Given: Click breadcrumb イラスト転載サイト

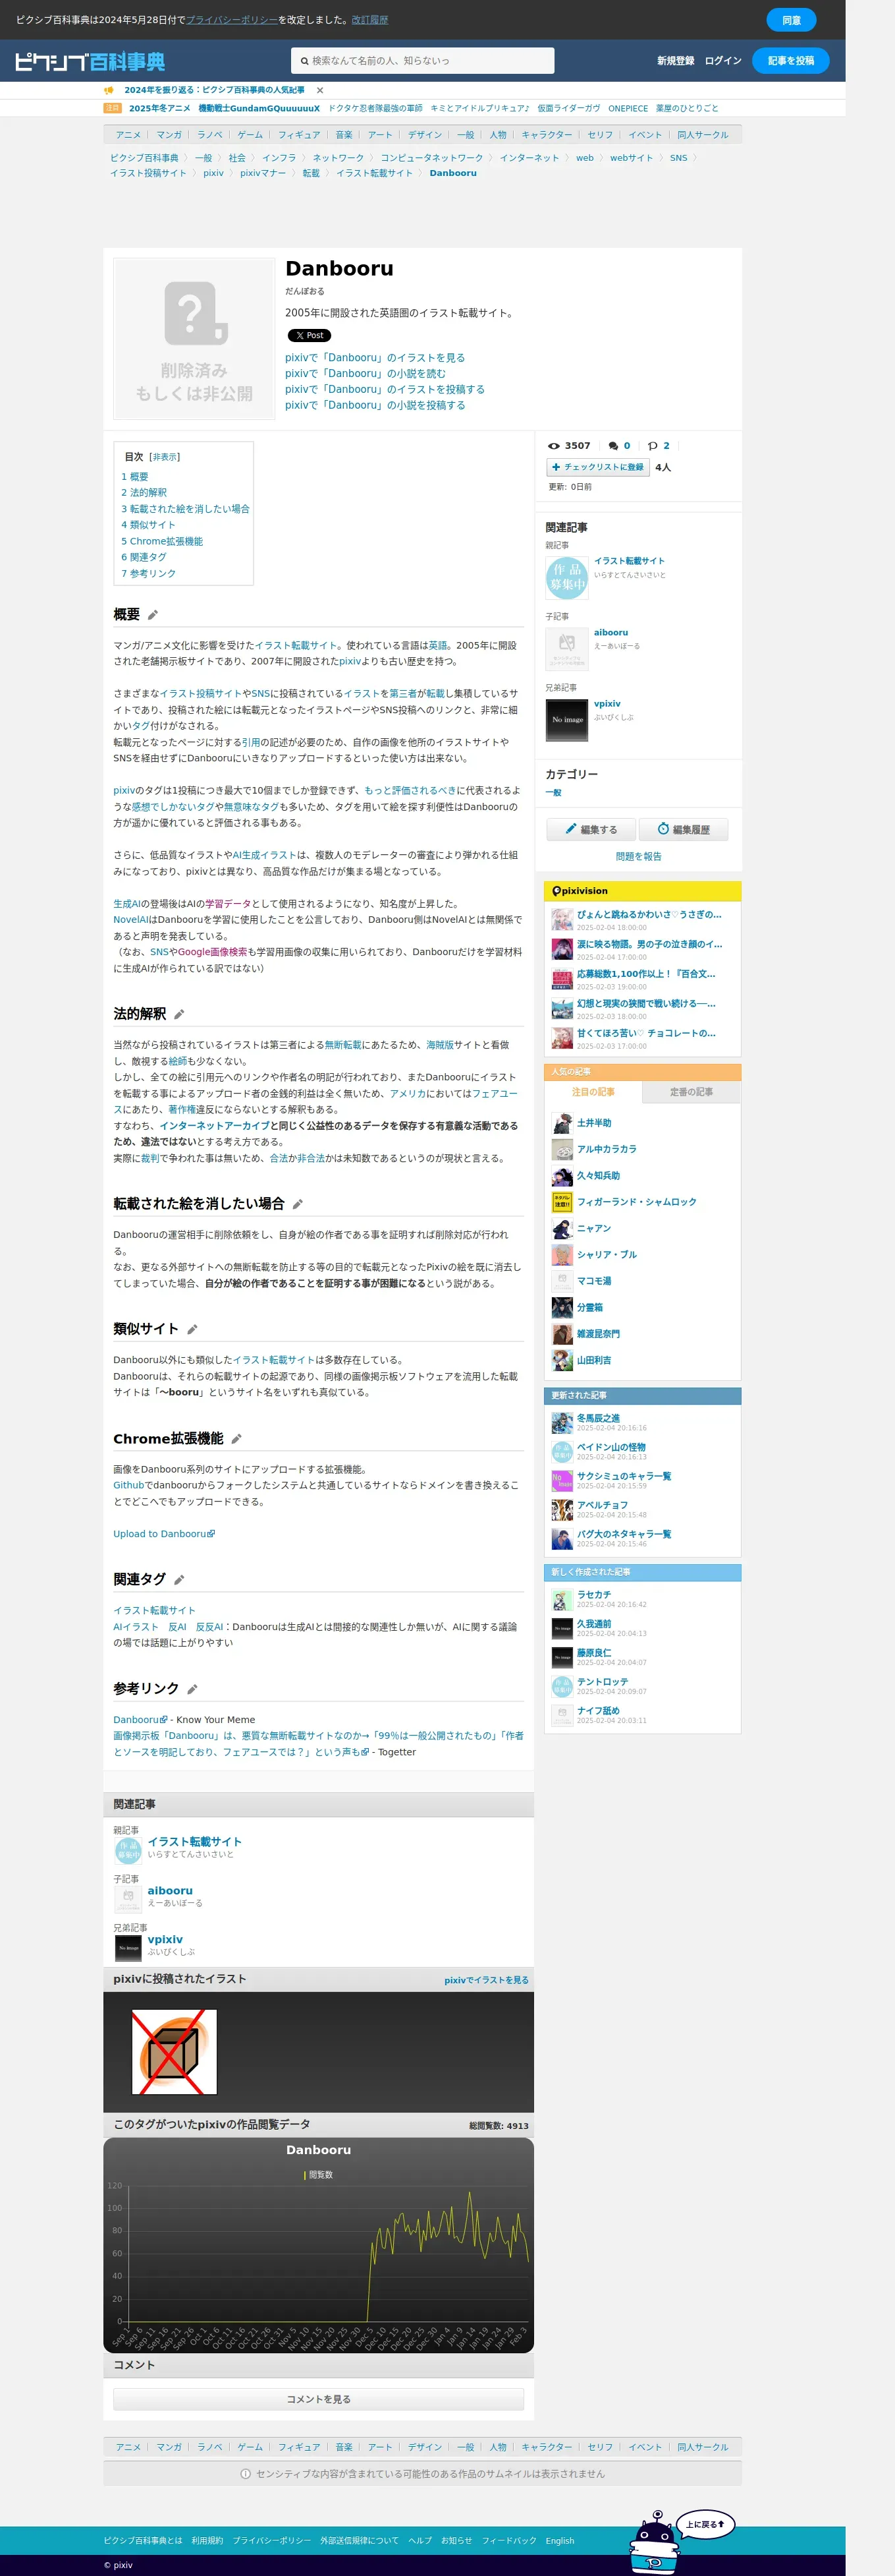Looking at the screenshot, I should click(x=373, y=173).
